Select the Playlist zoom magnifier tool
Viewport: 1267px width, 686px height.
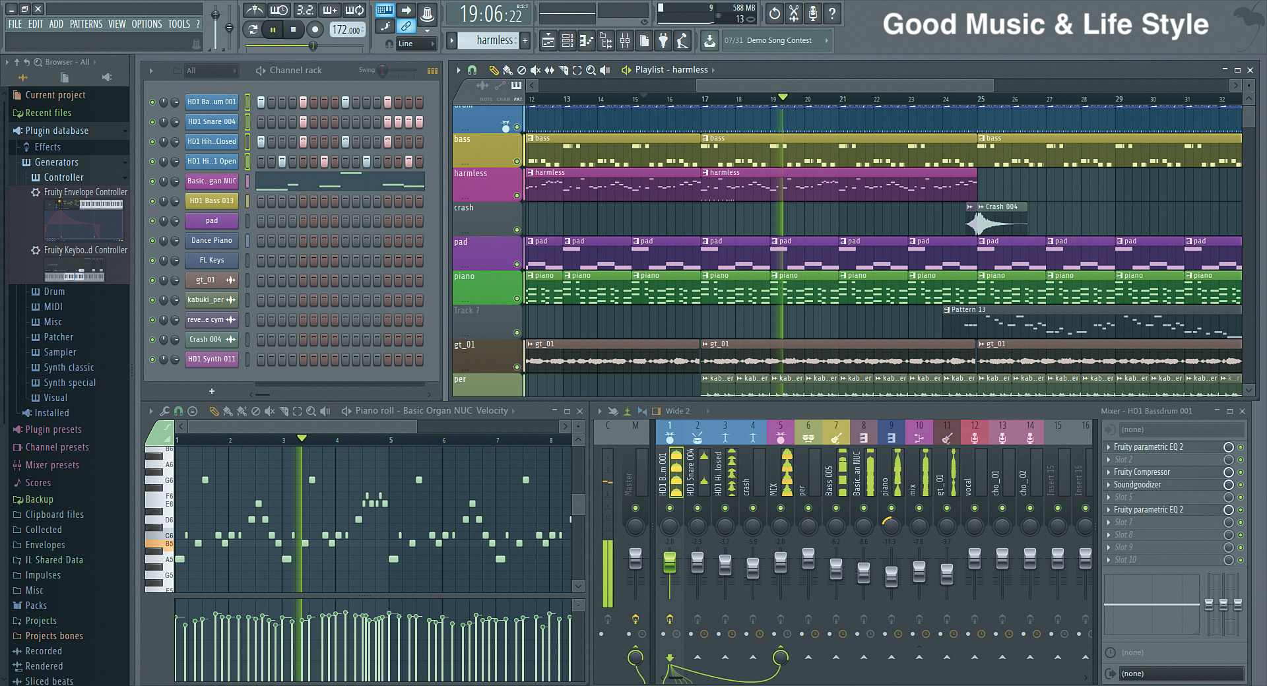[591, 70]
